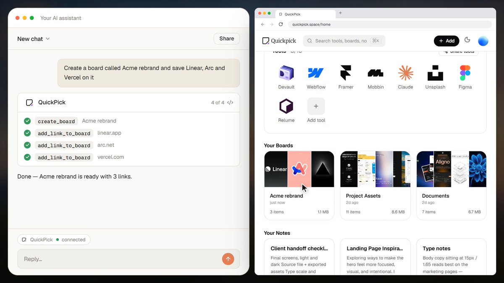Image resolution: width=504 pixels, height=283 pixels.
Task: Open the Relume tool icon
Action: pyautogui.click(x=286, y=106)
